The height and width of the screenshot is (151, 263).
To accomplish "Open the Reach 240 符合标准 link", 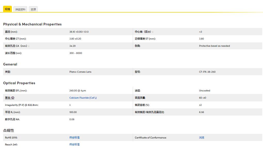I will tap(74, 145).
